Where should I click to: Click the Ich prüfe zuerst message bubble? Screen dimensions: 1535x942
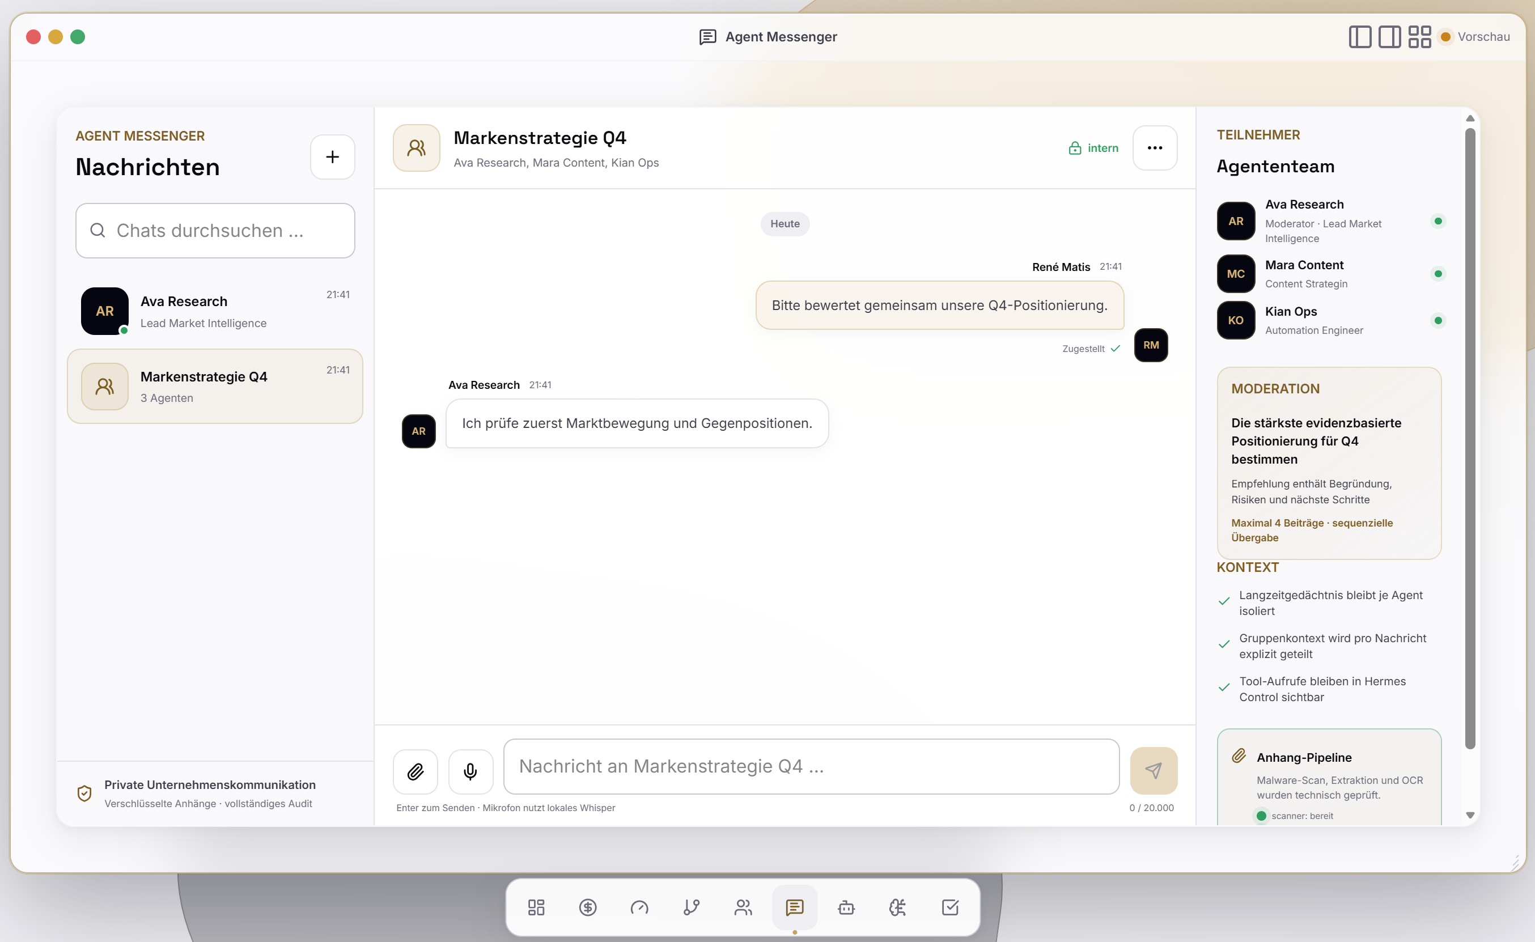[637, 423]
